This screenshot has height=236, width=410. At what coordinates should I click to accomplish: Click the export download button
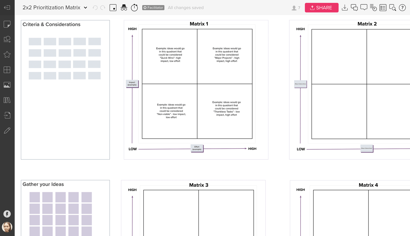coord(345,8)
